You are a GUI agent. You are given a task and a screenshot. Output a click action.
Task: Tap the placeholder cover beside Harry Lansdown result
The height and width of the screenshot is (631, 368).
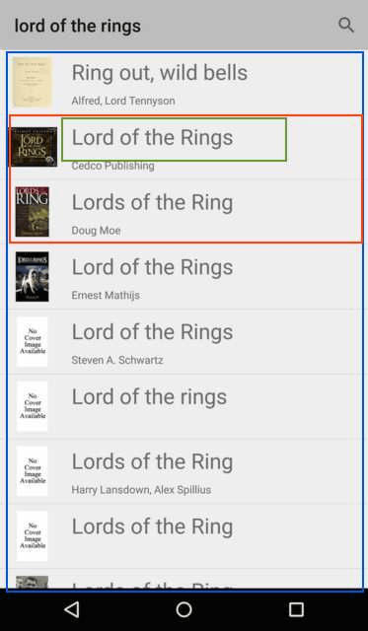click(x=33, y=471)
